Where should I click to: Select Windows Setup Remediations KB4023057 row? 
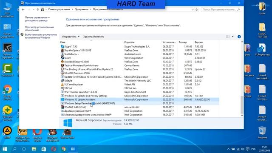139,103
